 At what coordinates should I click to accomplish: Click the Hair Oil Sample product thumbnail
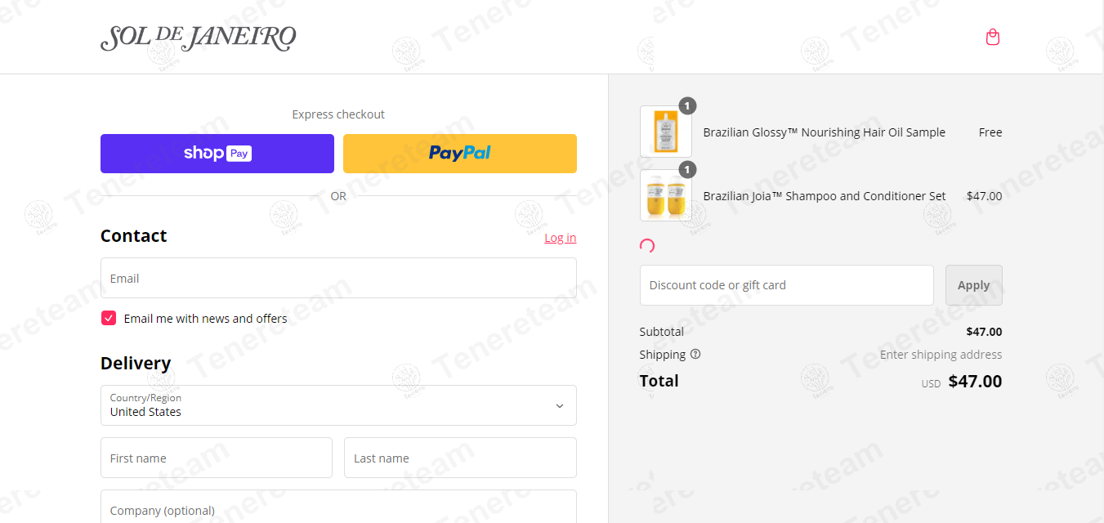coord(665,132)
